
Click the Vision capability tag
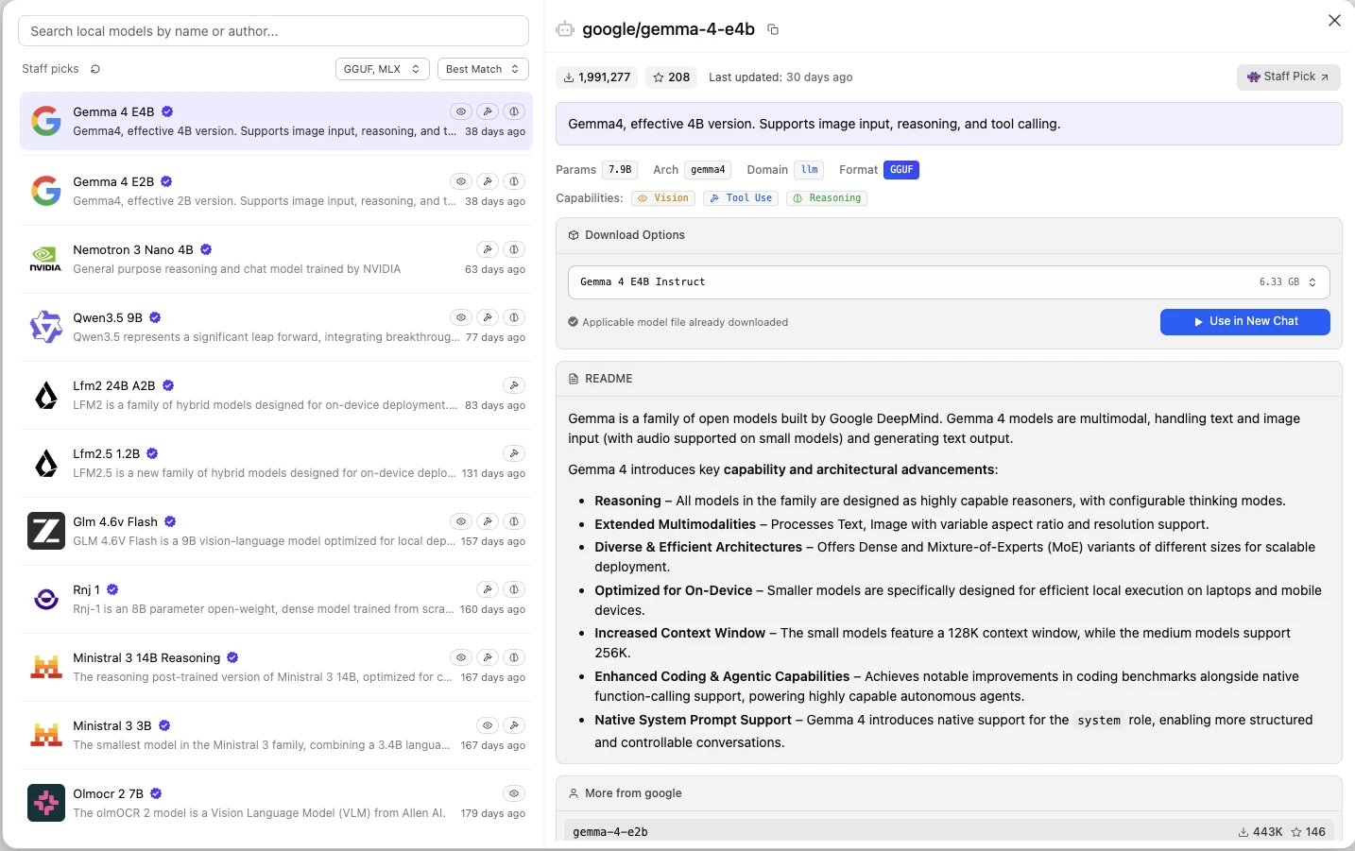(x=663, y=198)
